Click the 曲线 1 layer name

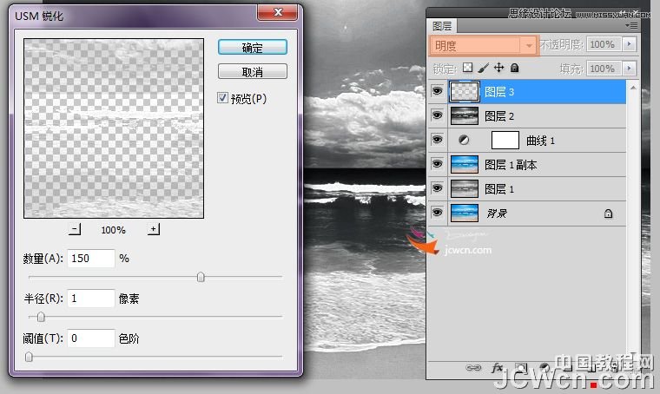coord(540,141)
